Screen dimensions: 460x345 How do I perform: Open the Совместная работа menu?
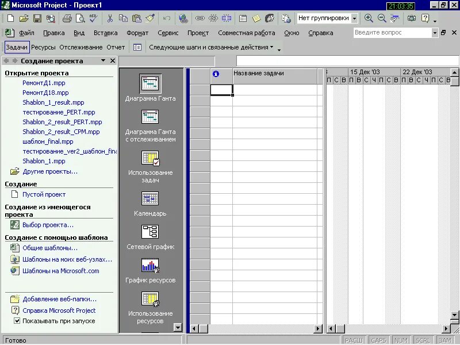click(x=247, y=33)
